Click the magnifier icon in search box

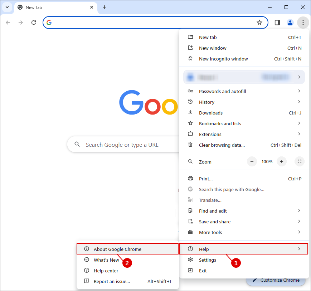[x=77, y=144]
